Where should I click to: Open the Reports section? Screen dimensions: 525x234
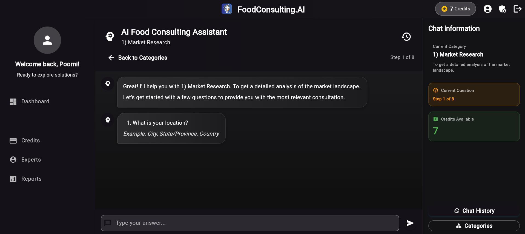(31, 179)
